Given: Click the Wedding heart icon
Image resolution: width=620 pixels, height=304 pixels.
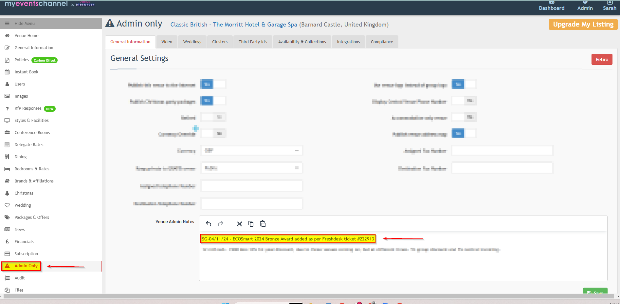Looking at the screenshot, I should click(x=7, y=205).
